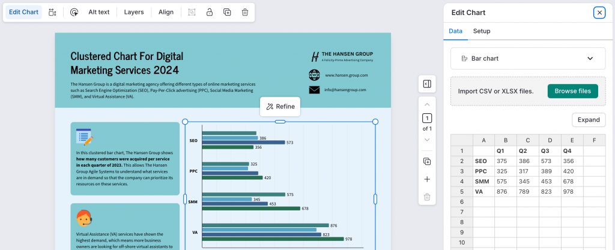
Task: Click the Edit Chart toolbar button
Action: point(23,12)
